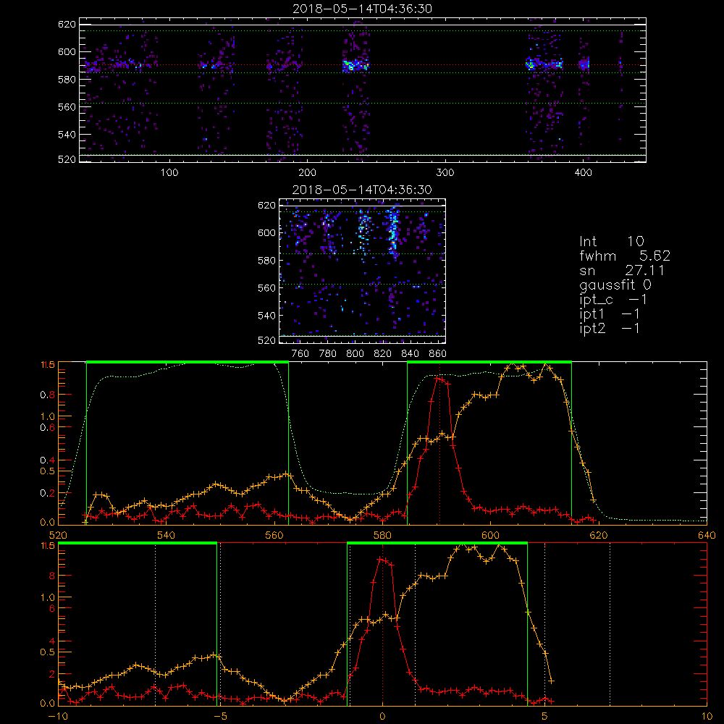Click x-axis label 100 under top image
The height and width of the screenshot is (724, 724).
click(x=169, y=173)
